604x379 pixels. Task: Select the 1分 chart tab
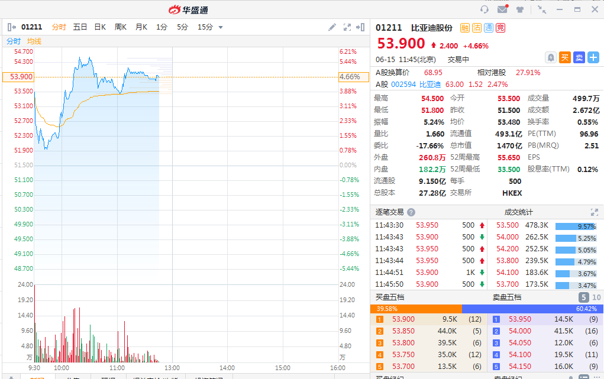tap(162, 27)
